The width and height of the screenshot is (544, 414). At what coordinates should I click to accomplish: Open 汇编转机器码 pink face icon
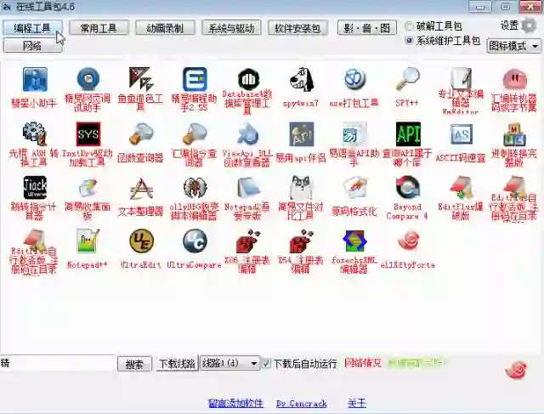tap(514, 79)
